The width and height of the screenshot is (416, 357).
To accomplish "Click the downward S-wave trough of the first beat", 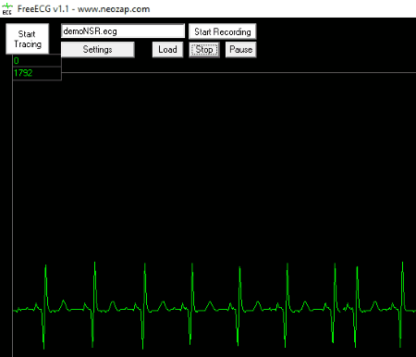I will click(43, 348).
